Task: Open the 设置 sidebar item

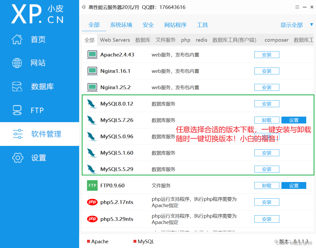Action: tap(40, 158)
